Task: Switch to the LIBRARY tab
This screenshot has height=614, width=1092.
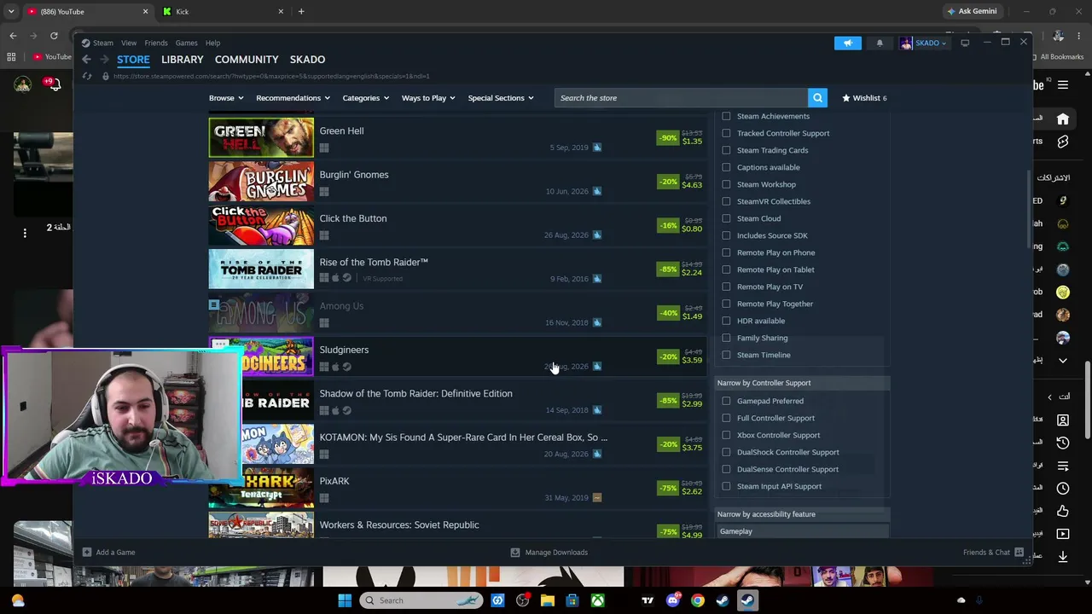Action: [x=183, y=60]
